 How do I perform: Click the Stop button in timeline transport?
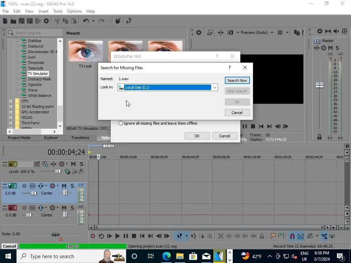point(134,236)
